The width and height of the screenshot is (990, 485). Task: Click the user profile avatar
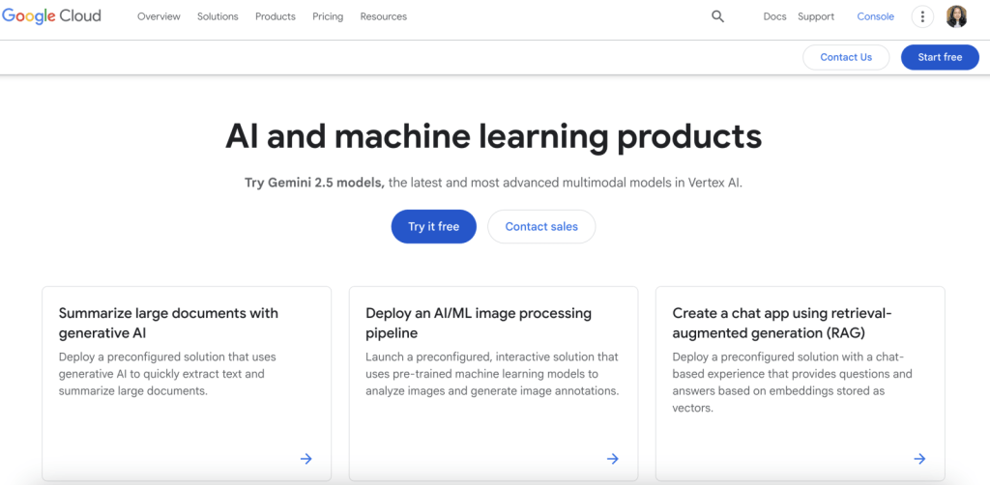coord(956,16)
